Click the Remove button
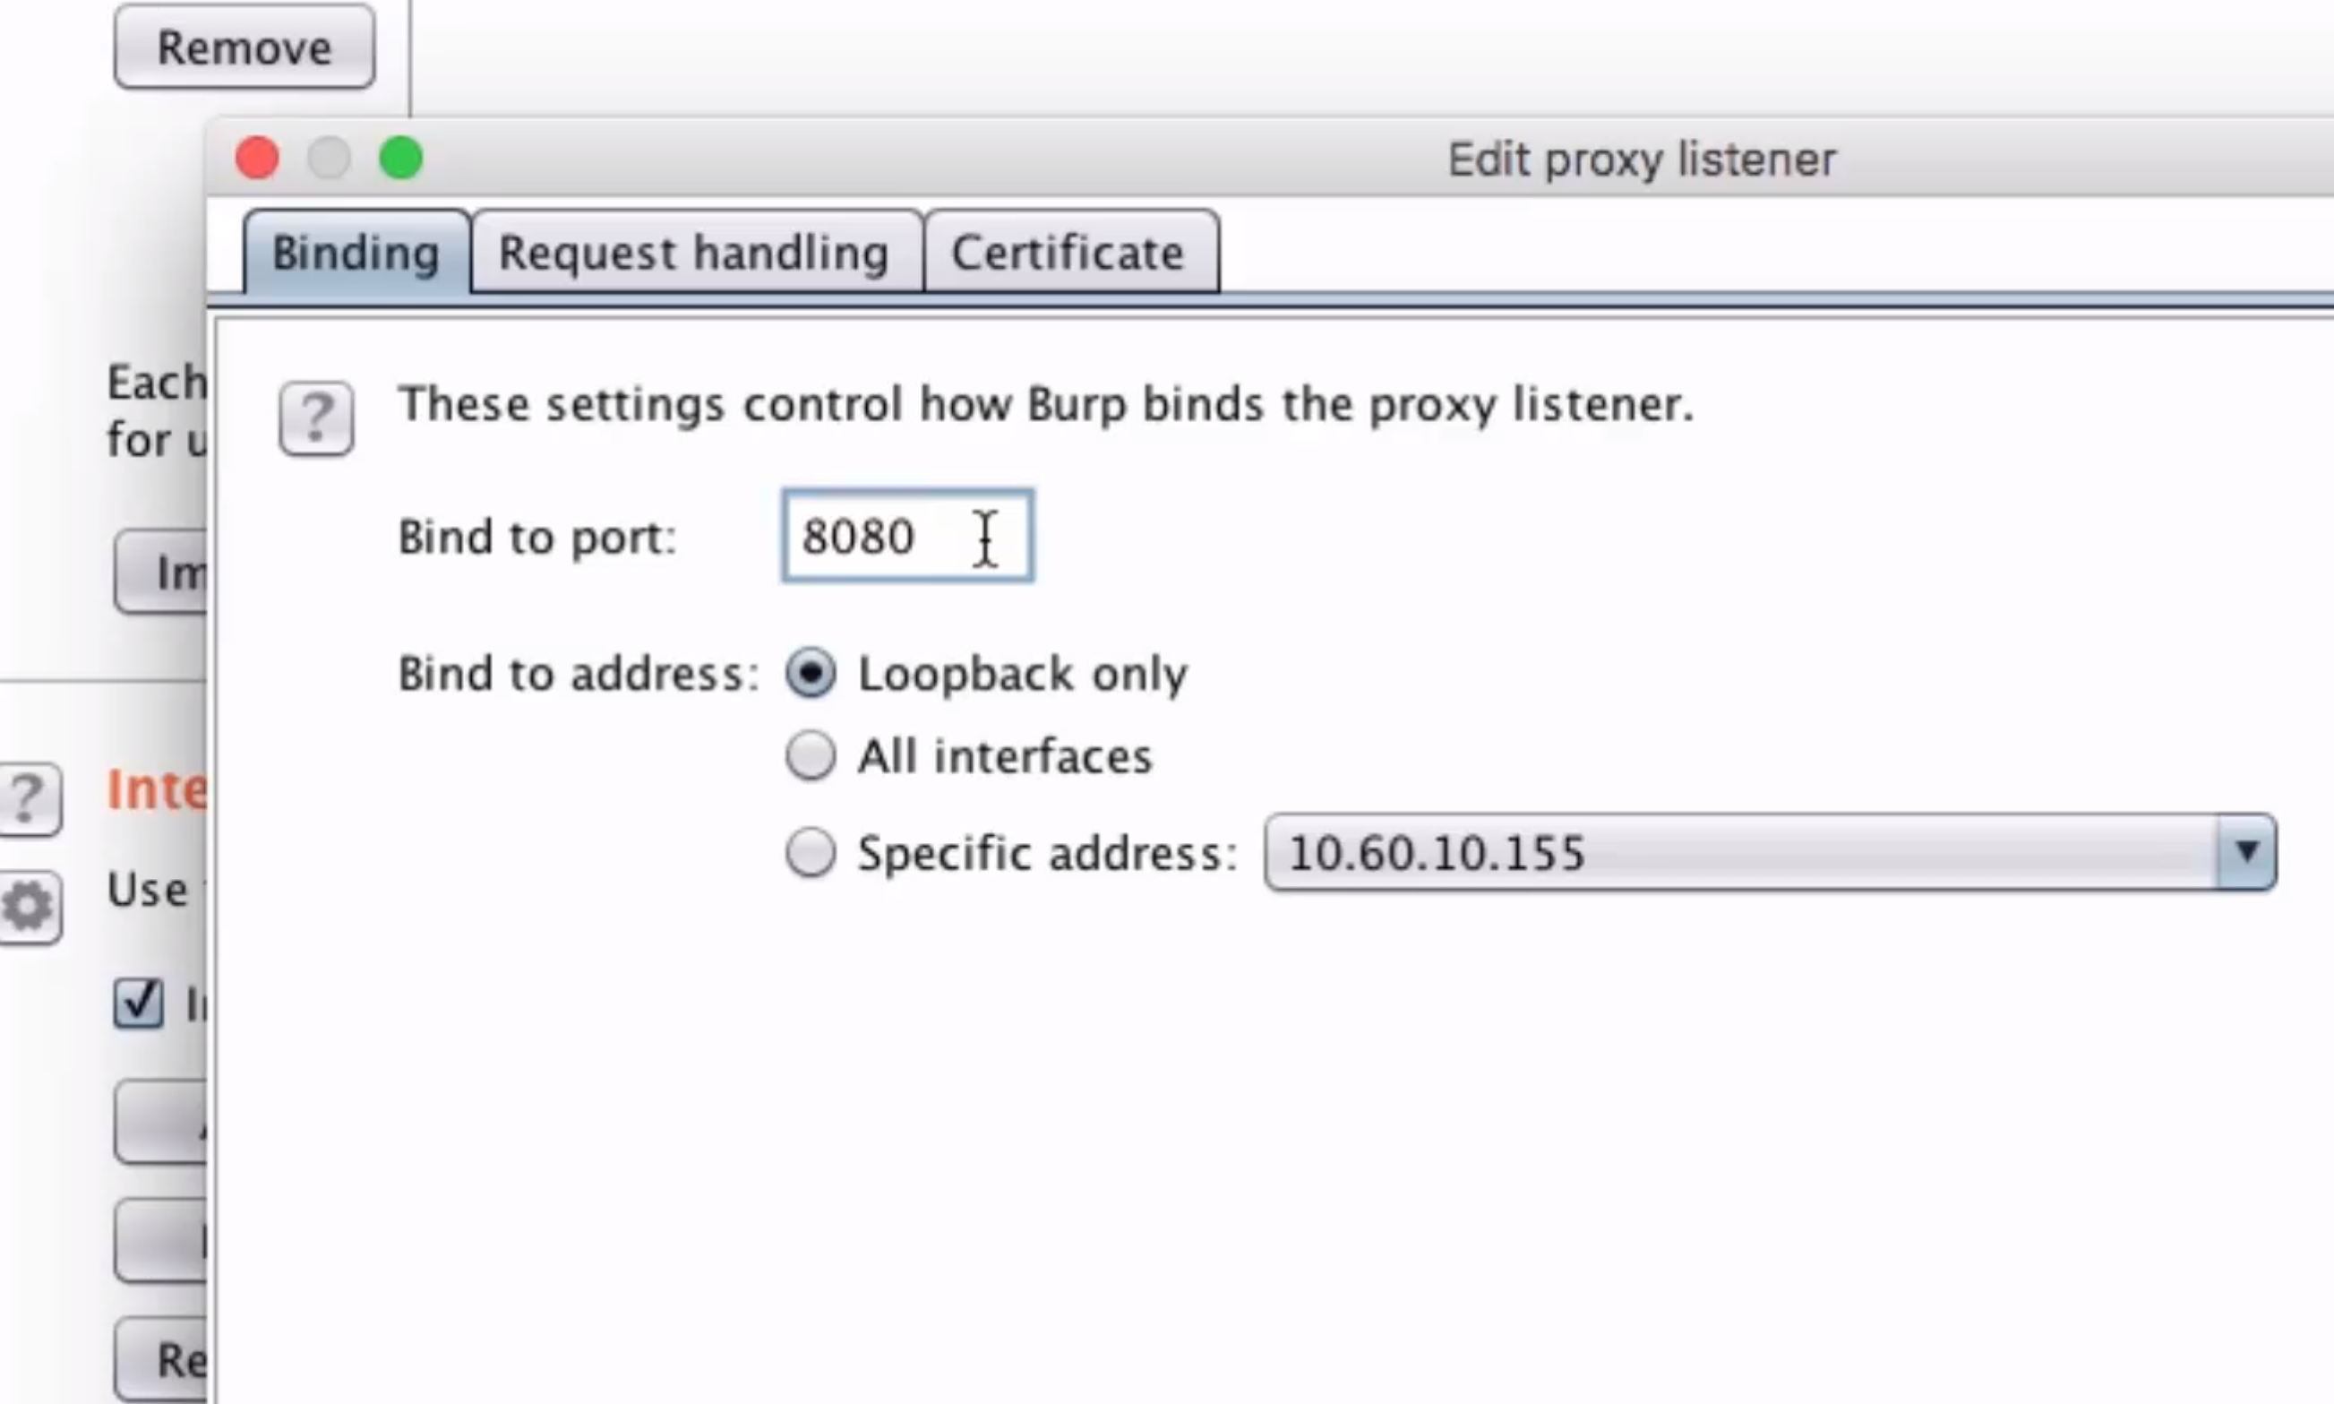This screenshot has height=1404, width=2334. coord(244,47)
